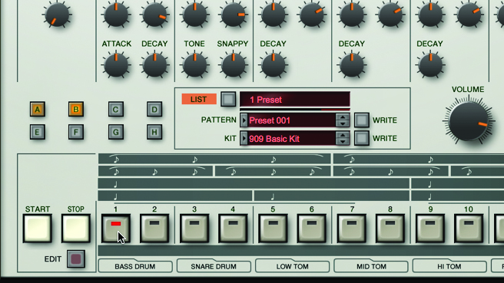Click the top knob above mid tom DECAY
The image size is (504, 283).
point(352,15)
